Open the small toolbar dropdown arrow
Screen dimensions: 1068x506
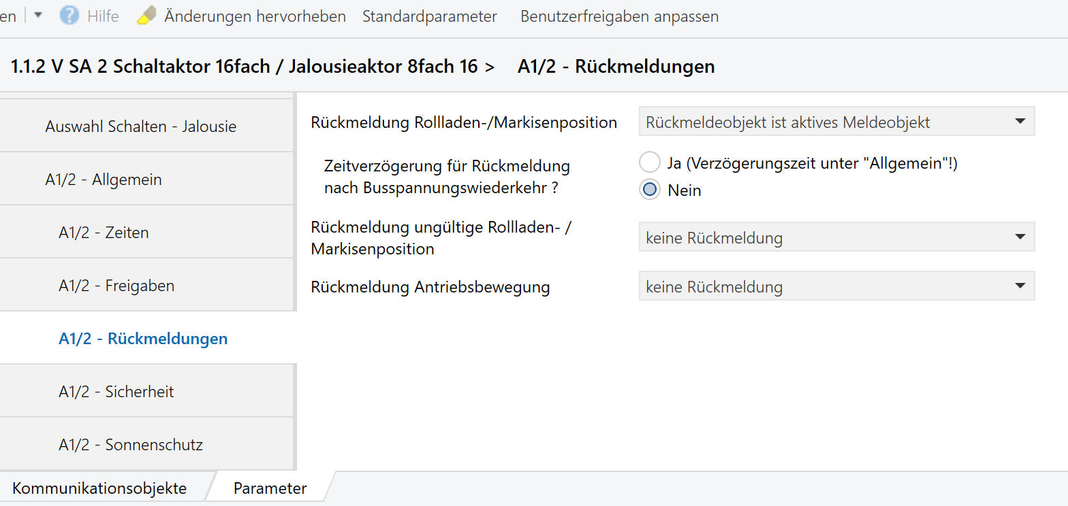[38, 15]
